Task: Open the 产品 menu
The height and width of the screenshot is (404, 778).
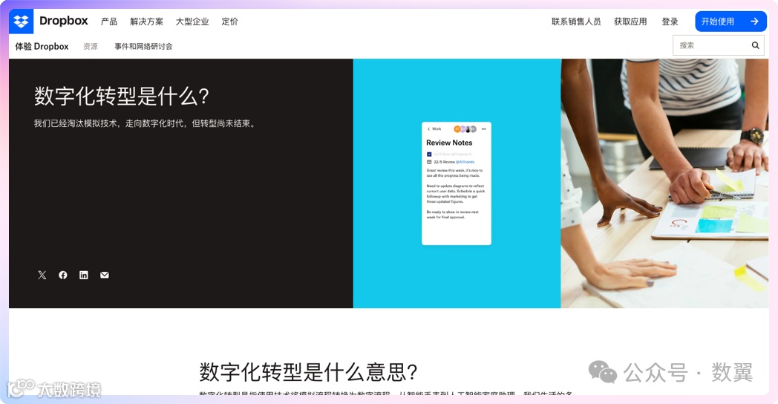Action: point(109,22)
